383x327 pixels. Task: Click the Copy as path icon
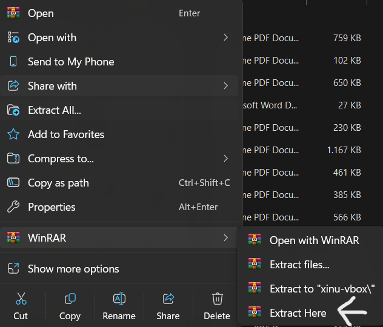[13, 182]
